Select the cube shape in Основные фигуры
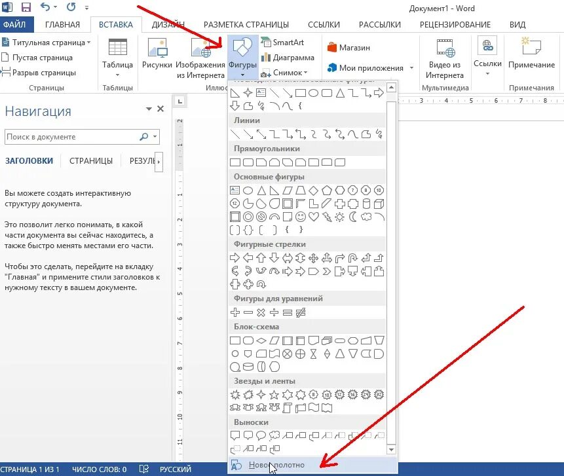 pyautogui.click(x=379, y=204)
